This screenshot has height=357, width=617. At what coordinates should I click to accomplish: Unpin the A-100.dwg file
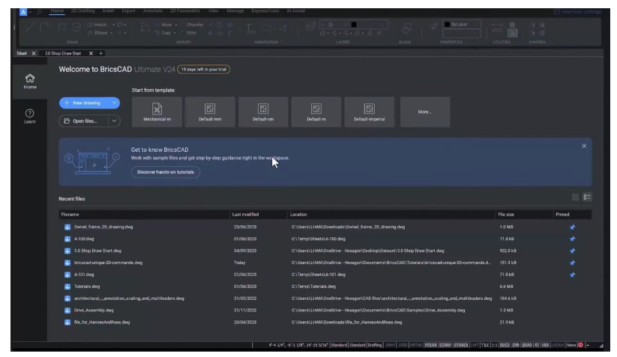pyautogui.click(x=572, y=239)
